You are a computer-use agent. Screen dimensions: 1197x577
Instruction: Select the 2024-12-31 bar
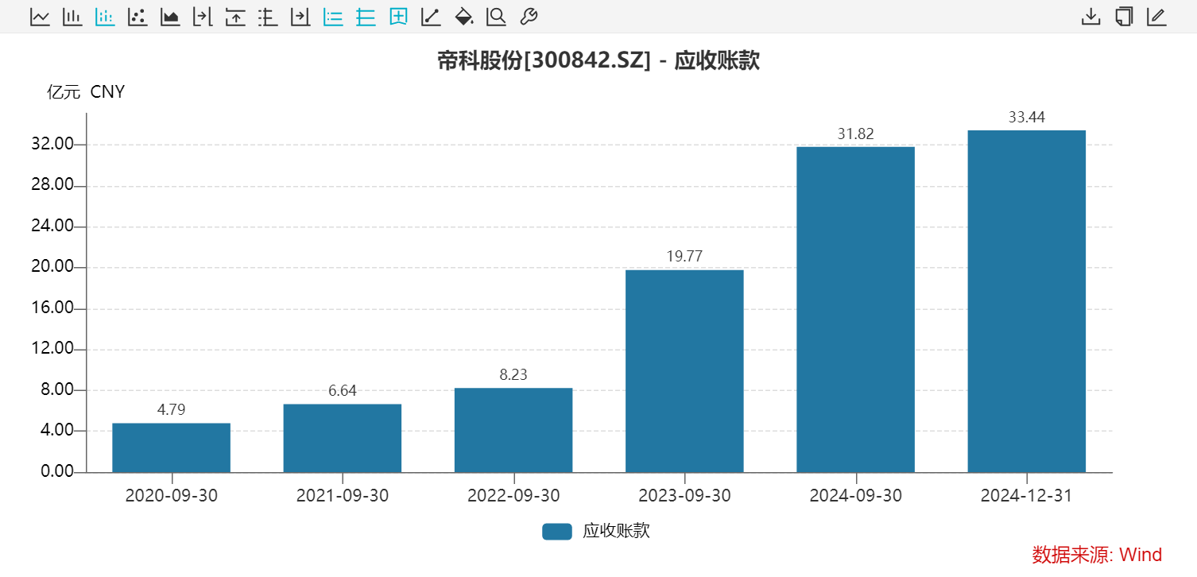coord(1027,301)
